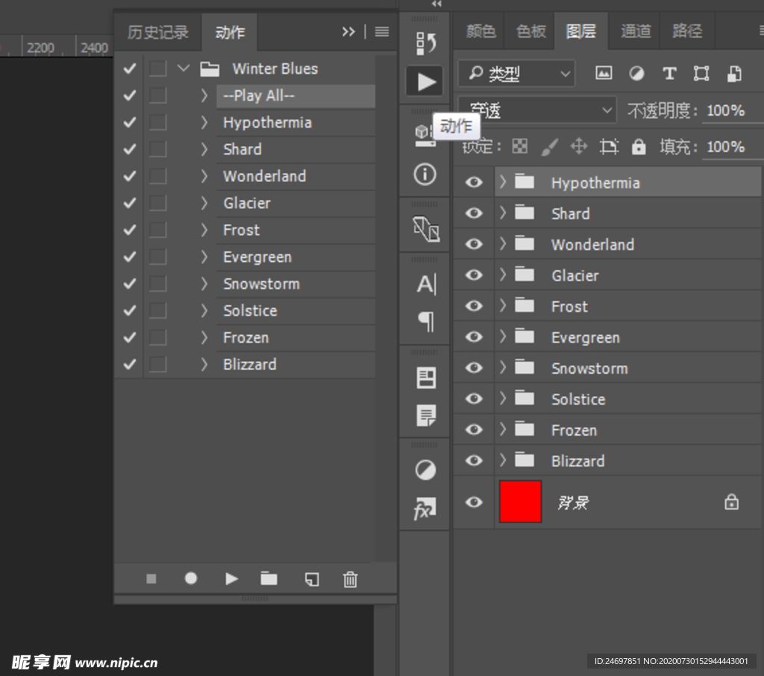
Task: Create new action set folder icon
Action: pyautogui.click(x=269, y=579)
